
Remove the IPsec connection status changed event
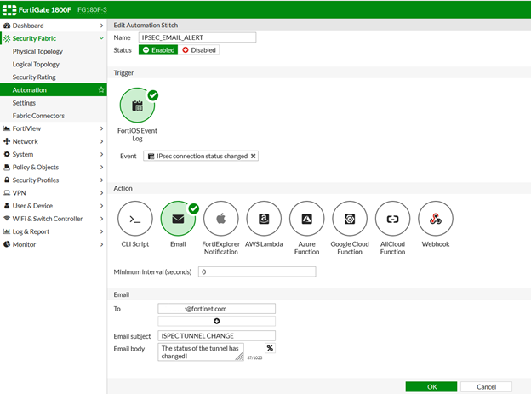click(253, 157)
